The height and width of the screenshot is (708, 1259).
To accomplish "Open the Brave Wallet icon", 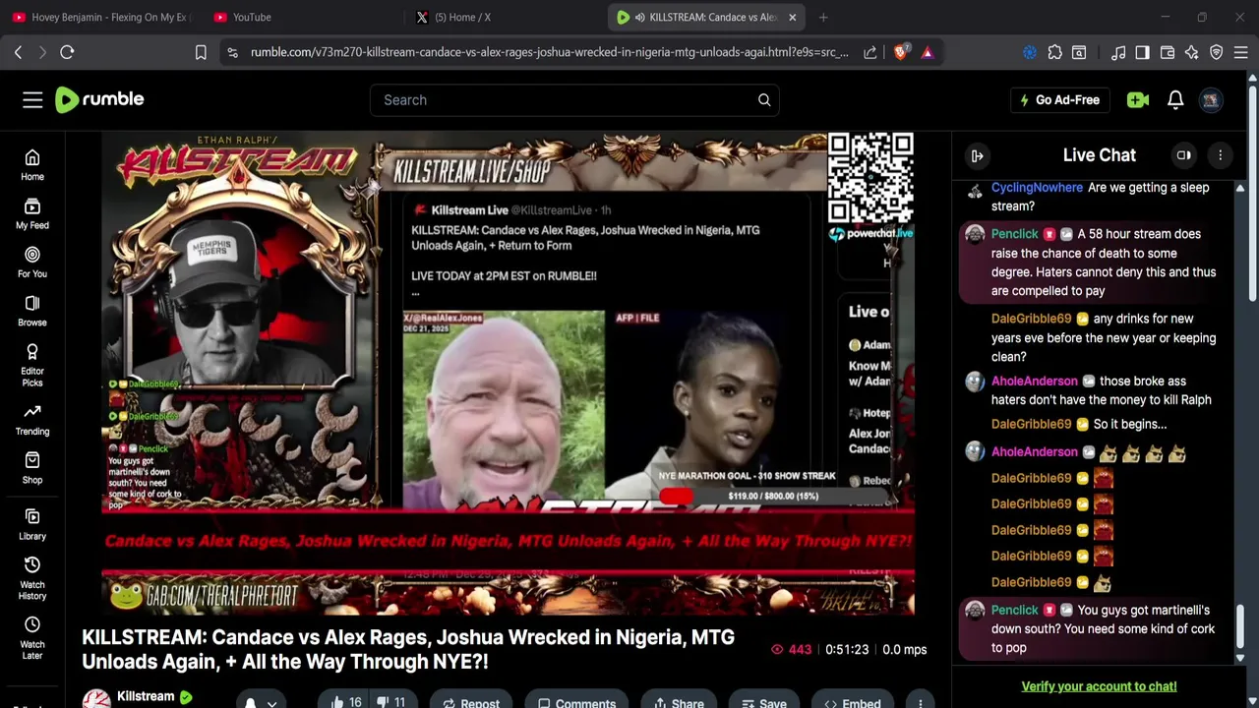I will [x=1167, y=52].
